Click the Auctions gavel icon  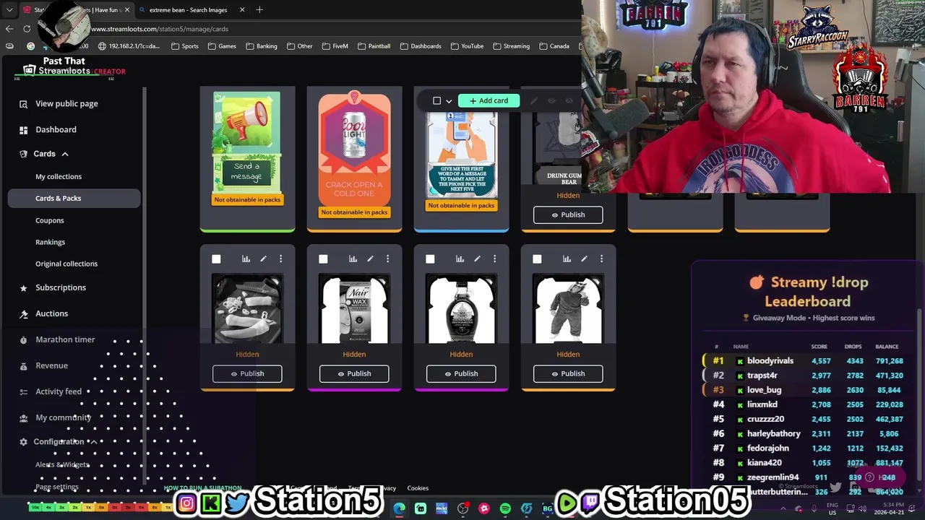click(x=23, y=313)
